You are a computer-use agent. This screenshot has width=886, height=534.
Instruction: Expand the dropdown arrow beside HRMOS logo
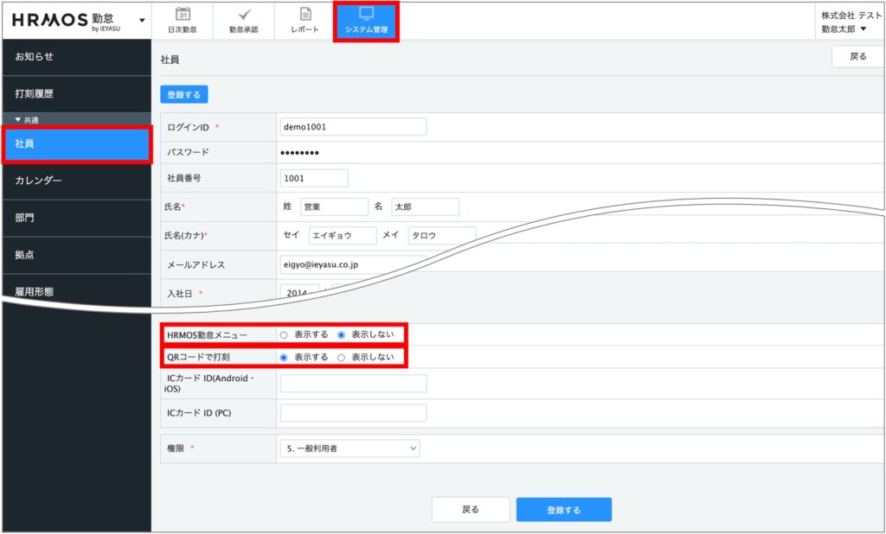(x=142, y=20)
